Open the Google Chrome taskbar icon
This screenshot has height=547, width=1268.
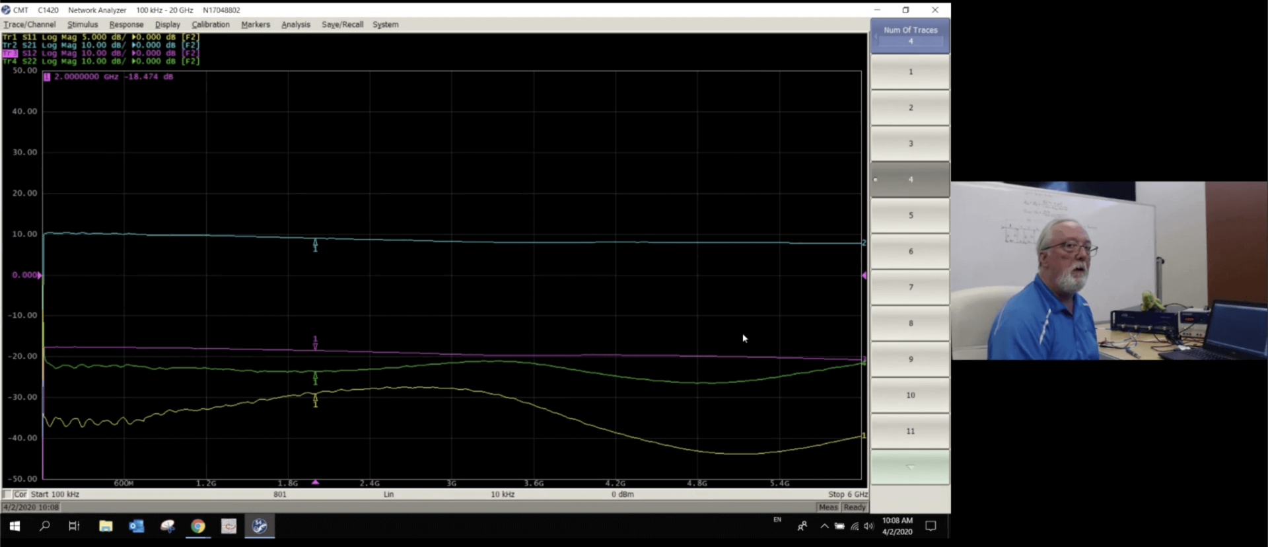(198, 526)
